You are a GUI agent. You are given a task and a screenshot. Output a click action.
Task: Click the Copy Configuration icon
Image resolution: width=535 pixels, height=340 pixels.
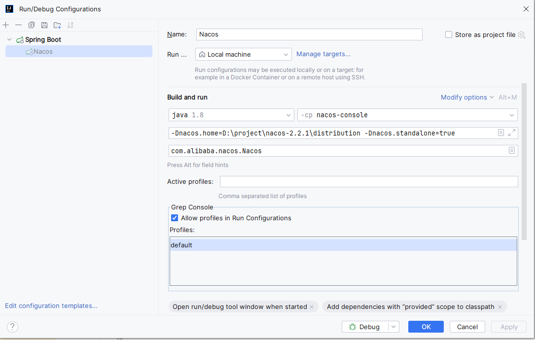point(32,25)
